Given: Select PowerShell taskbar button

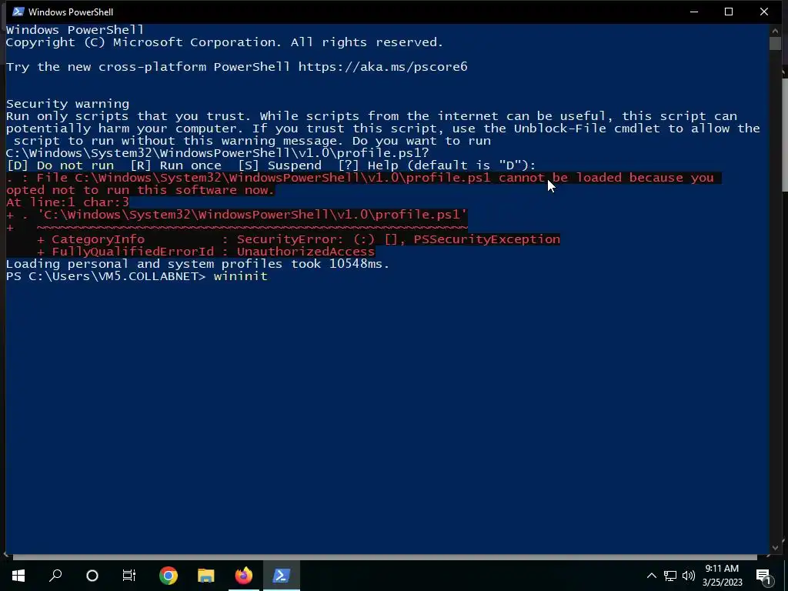Looking at the screenshot, I should click(x=282, y=576).
